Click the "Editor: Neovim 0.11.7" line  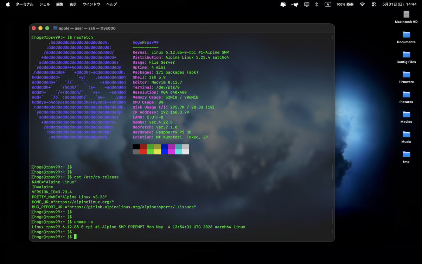tap(157, 82)
